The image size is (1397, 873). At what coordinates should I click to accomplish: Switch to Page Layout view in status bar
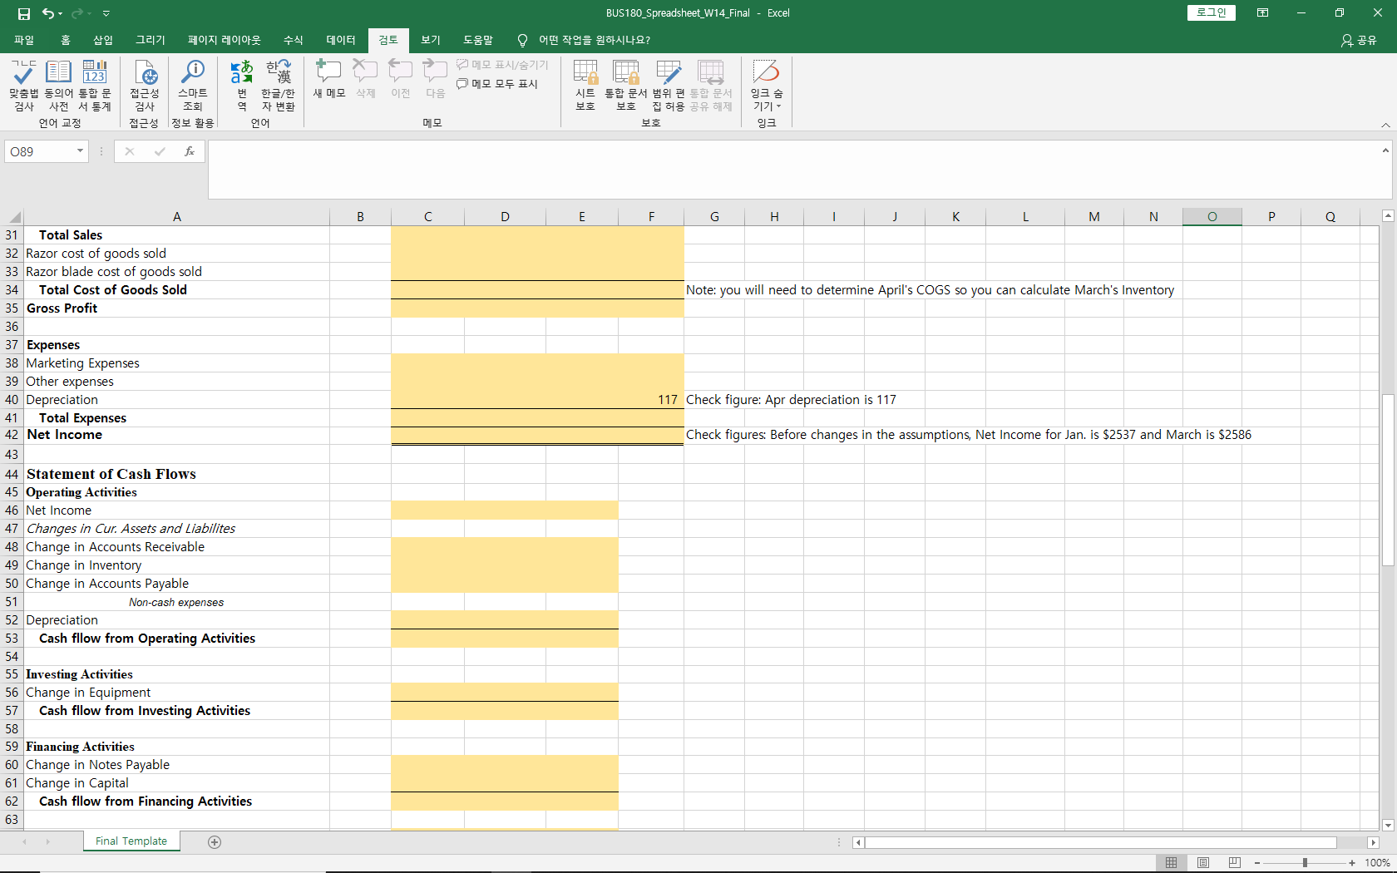point(1203,862)
